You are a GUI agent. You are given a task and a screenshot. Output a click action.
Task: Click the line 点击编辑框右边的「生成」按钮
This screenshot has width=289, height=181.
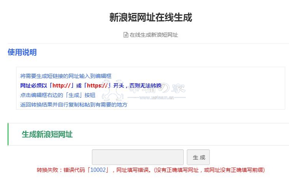point(58,95)
